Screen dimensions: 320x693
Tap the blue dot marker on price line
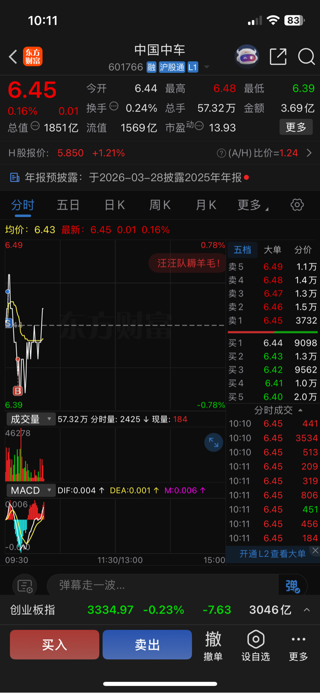7,292
